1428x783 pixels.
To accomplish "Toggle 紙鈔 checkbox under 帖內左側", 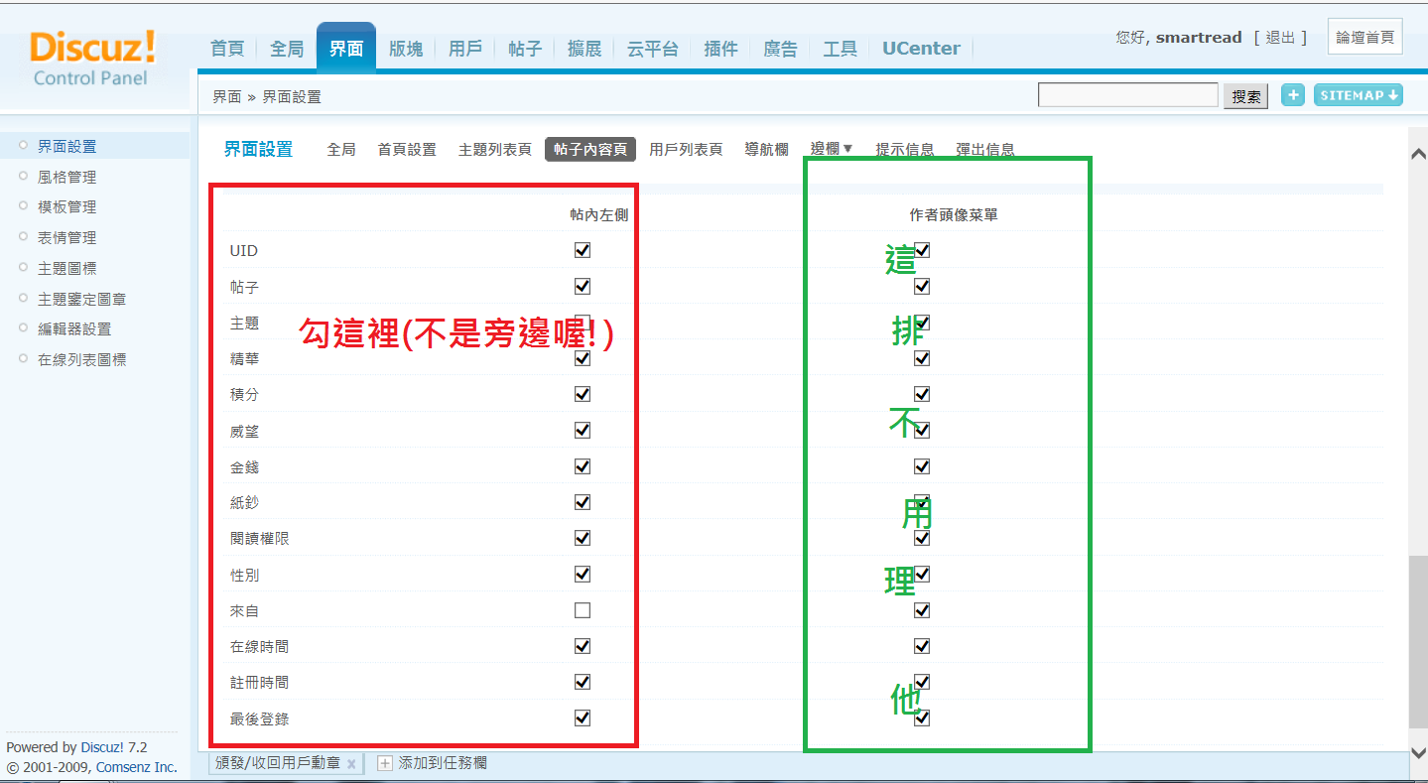I will coord(583,502).
